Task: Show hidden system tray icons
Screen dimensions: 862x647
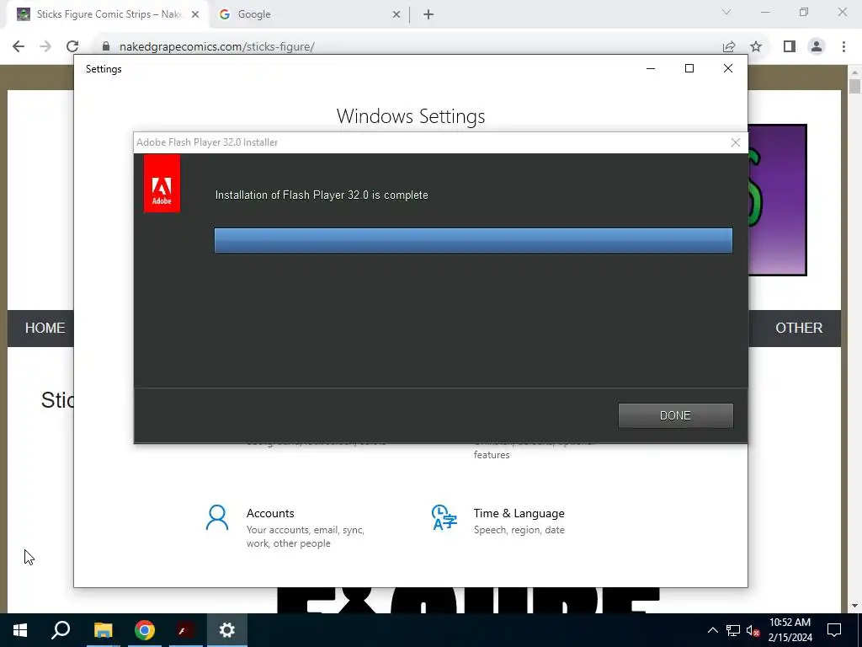Action: [712, 630]
